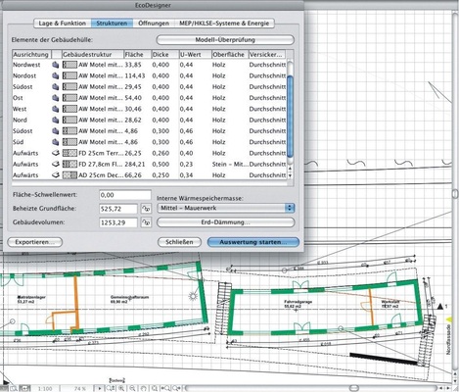459x392 pixels.
Task: Click the wall icon in the Süd row
Action: tap(56, 142)
